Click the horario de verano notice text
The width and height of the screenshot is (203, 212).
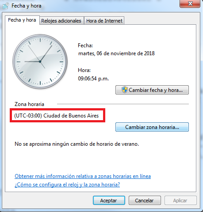77,144
